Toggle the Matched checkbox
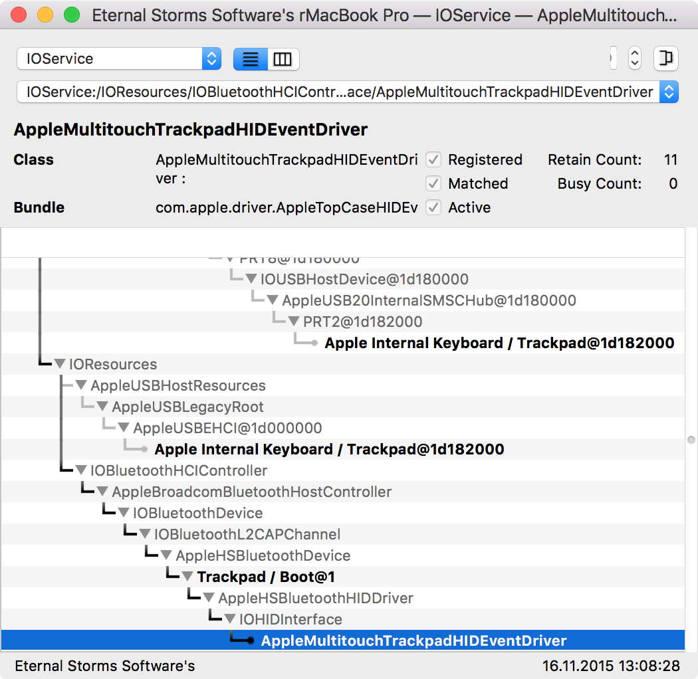 [x=433, y=183]
